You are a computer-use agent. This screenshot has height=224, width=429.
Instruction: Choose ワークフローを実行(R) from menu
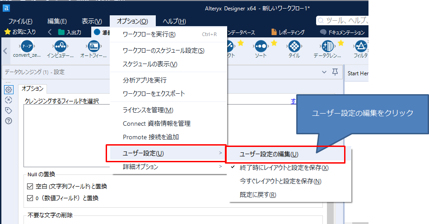(x=168, y=34)
